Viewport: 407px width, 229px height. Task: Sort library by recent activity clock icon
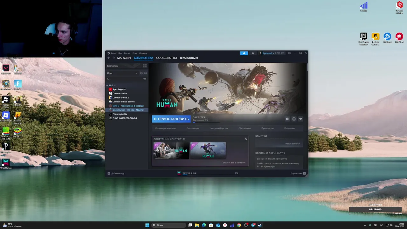coord(141,73)
